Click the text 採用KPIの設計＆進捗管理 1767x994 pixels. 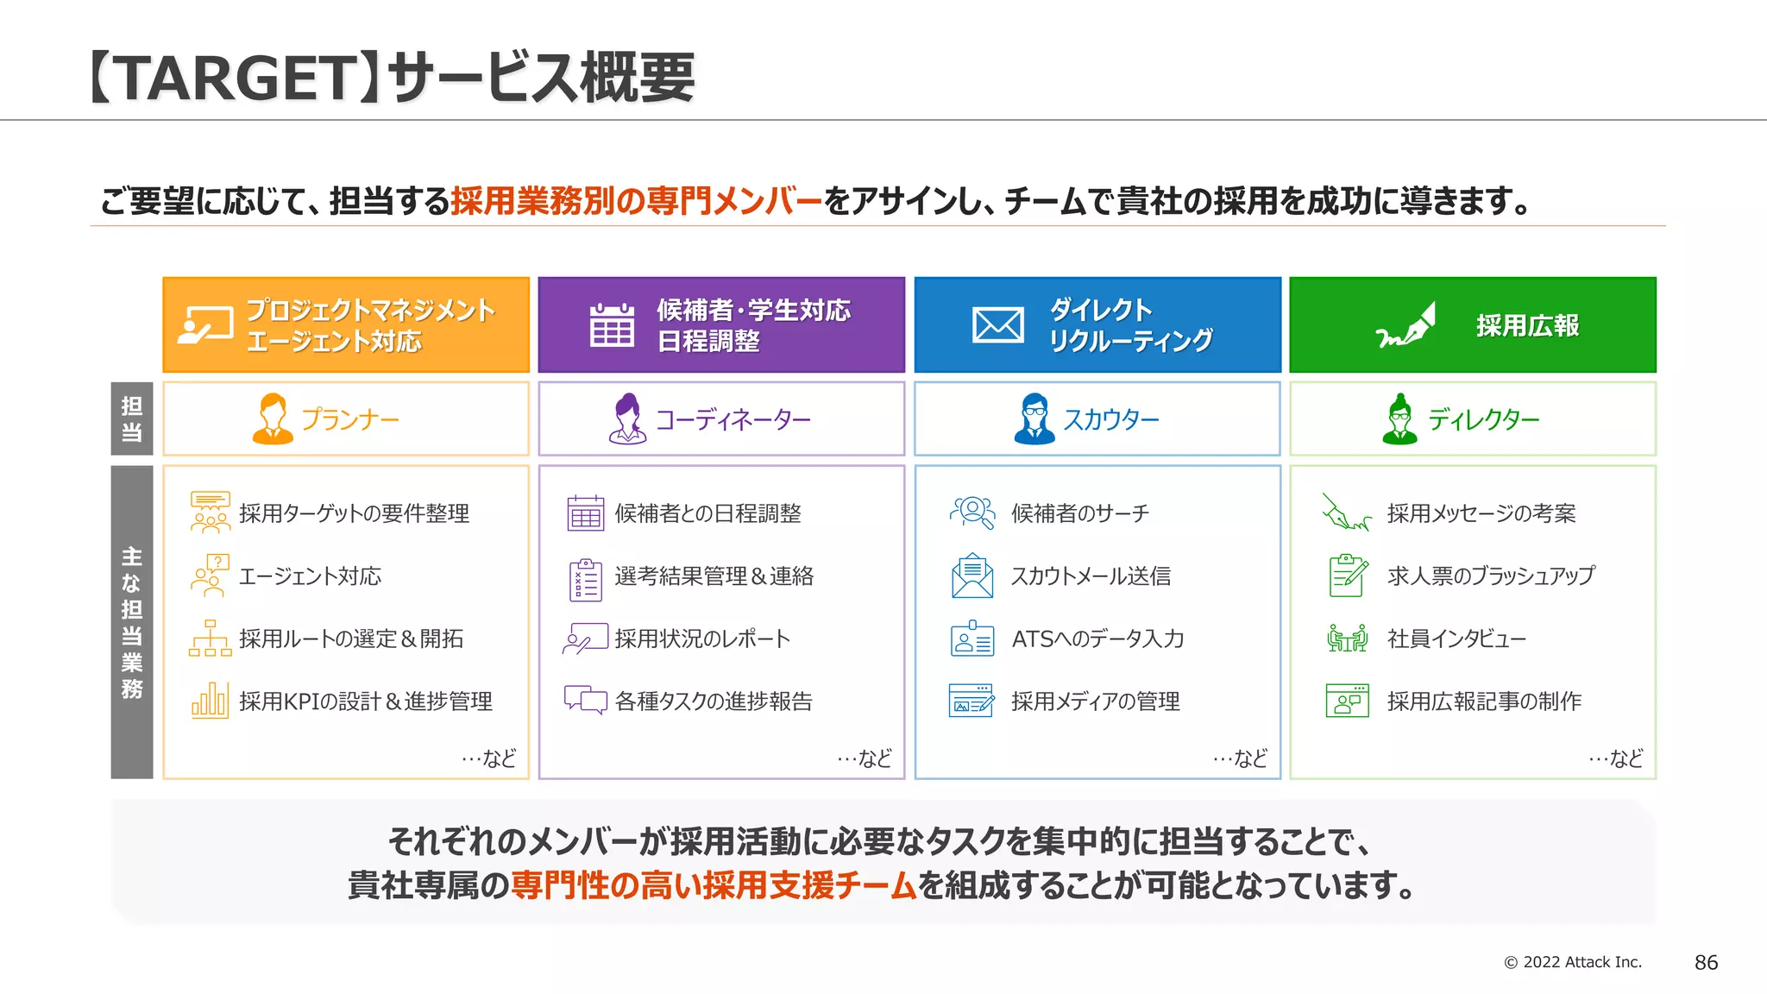click(x=366, y=701)
